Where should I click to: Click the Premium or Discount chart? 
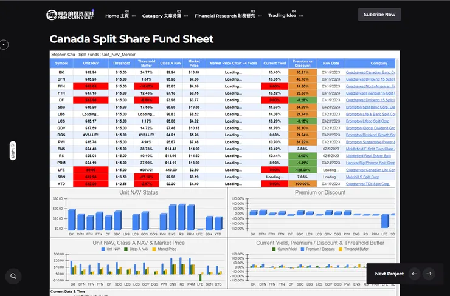tap(311, 212)
